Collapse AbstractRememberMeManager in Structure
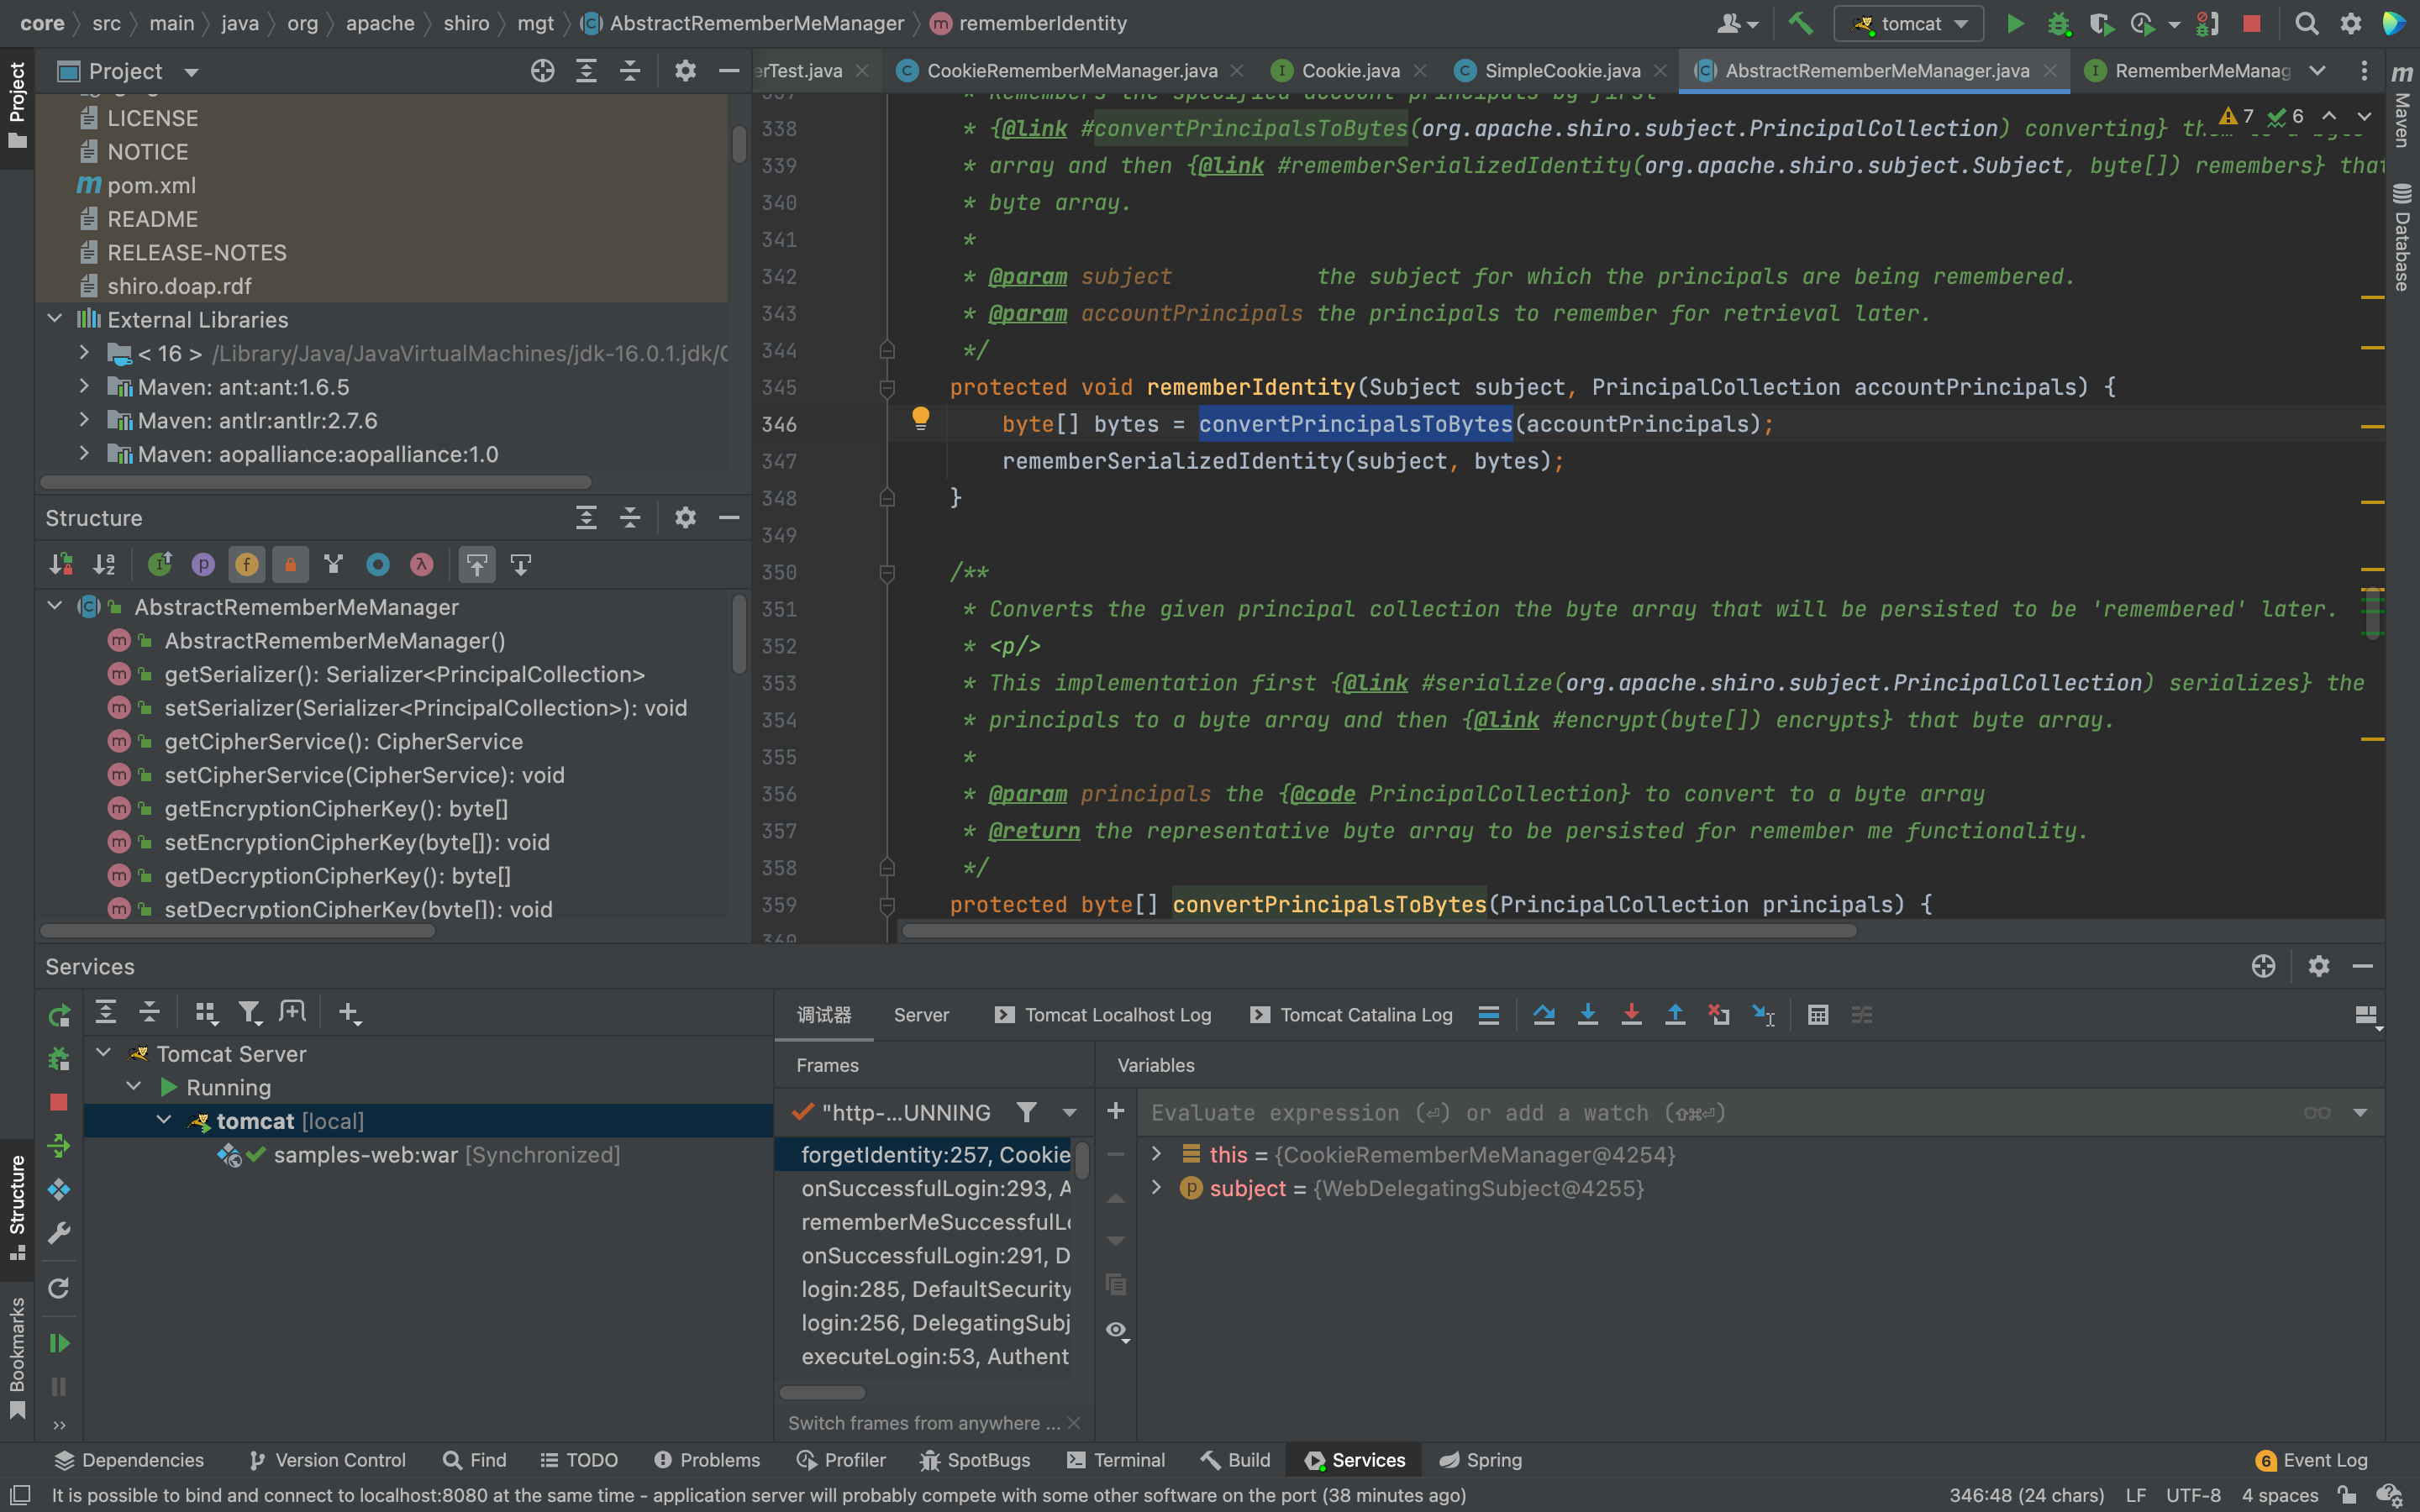This screenshot has height=1512, width=2420. tap(55, 606)
